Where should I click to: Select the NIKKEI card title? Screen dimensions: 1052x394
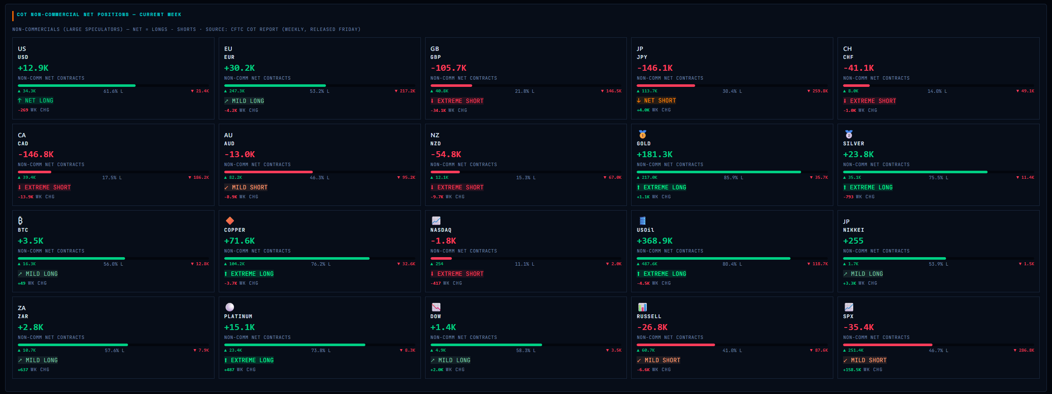tap(854, 230)
